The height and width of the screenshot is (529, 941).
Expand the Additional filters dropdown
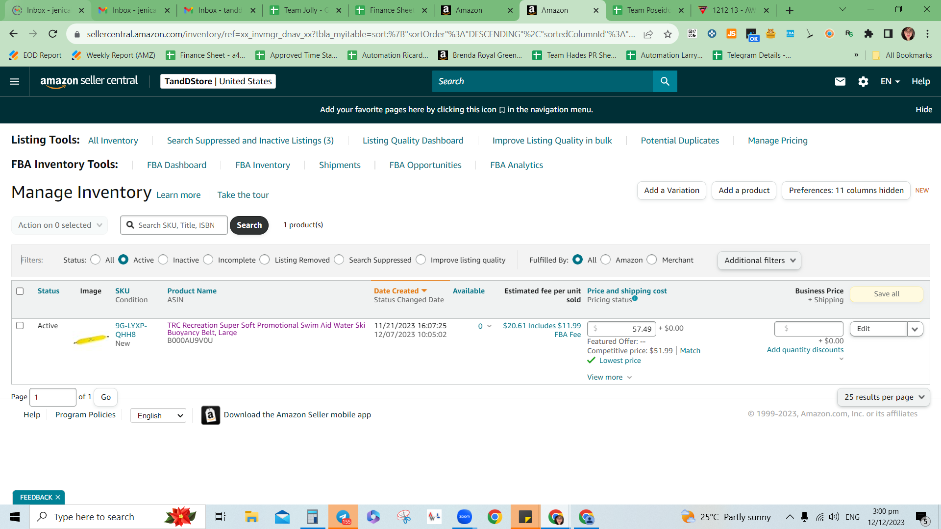[759, 261]
